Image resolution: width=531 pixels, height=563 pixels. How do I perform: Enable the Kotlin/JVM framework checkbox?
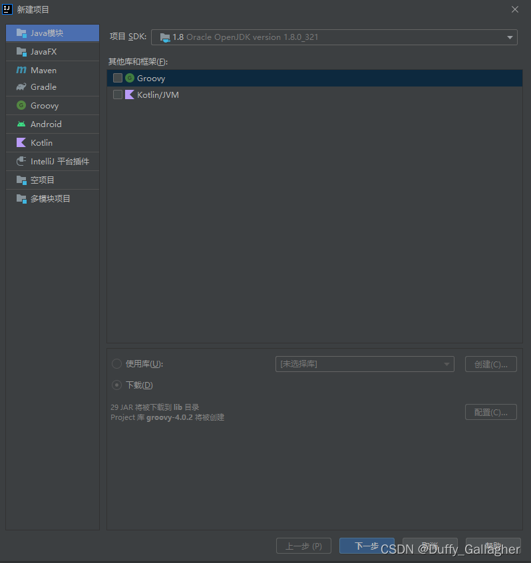pos(118,94)
